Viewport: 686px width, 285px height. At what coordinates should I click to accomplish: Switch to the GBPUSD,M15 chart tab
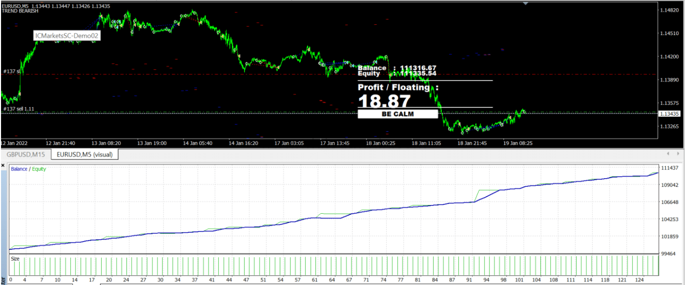26,154
